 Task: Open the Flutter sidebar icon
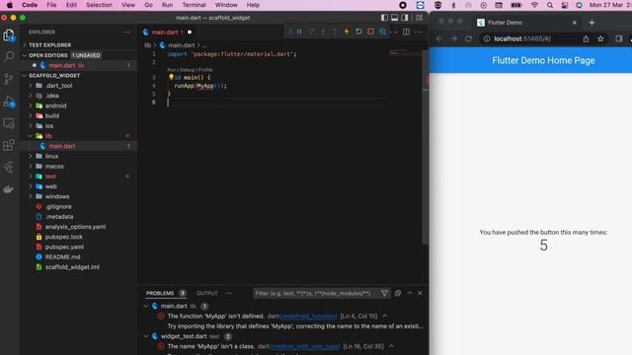click(x=9, y=167)
